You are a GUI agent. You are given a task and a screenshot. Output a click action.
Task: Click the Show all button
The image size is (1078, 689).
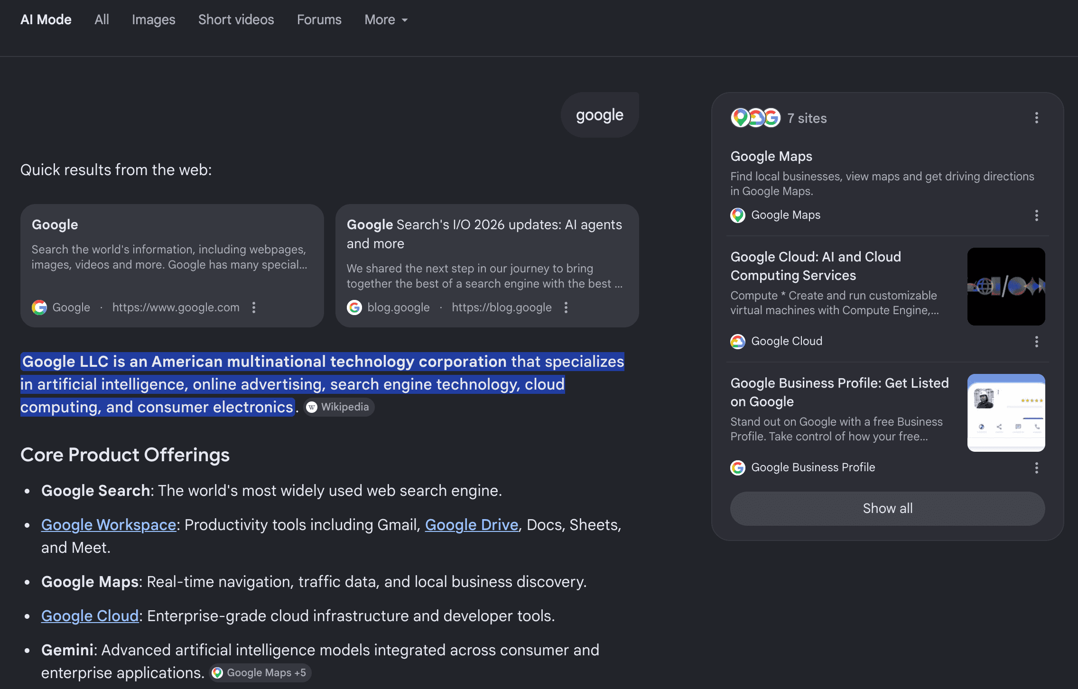tap(888, 509)
